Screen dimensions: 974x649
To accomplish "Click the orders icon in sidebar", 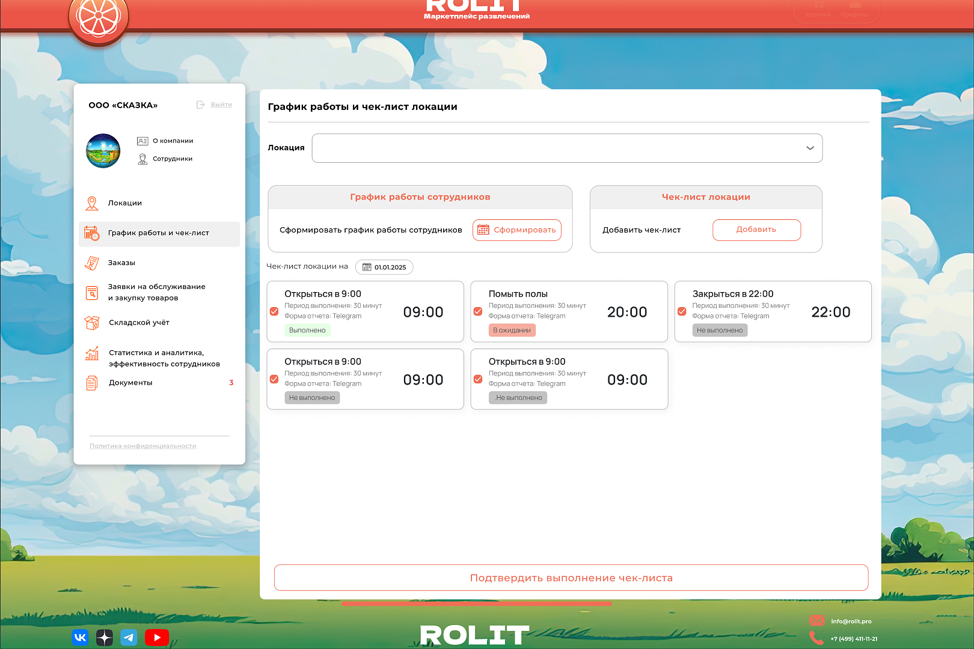I will [92, 263].
